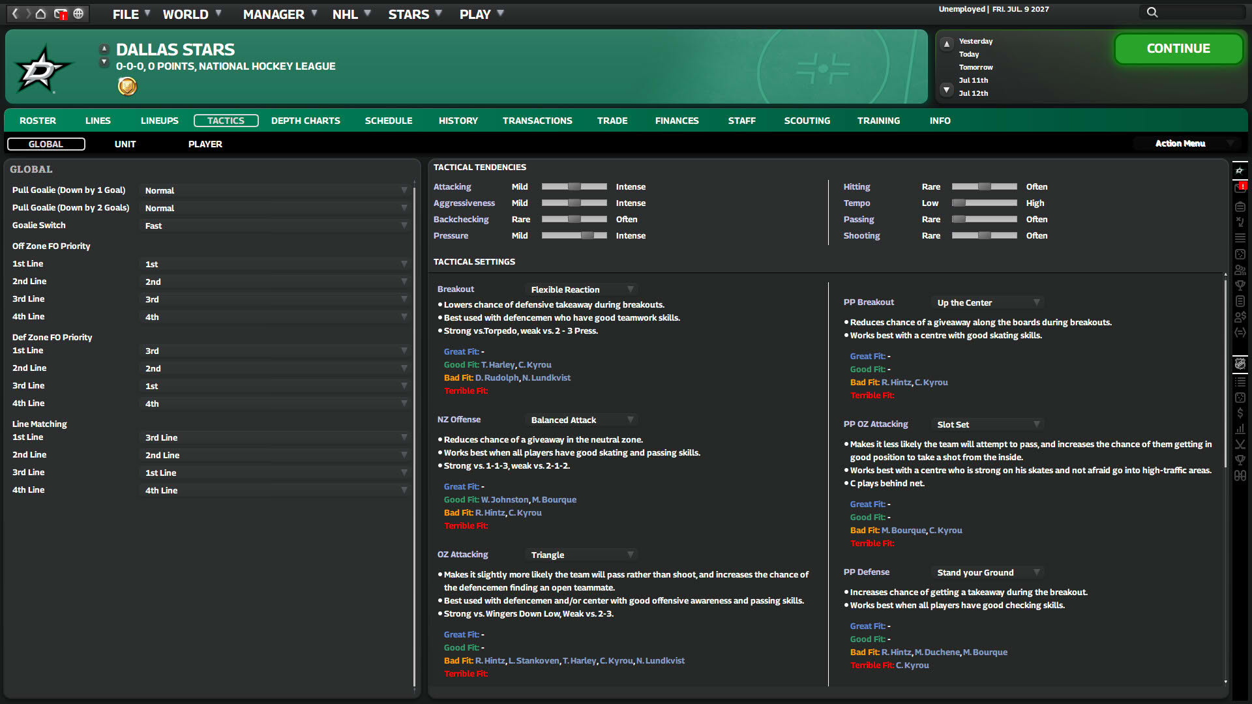This screenshot has width=1252, height=704.
Task: Click player link W. Johnston under NZ Offense
Action: 505,500
